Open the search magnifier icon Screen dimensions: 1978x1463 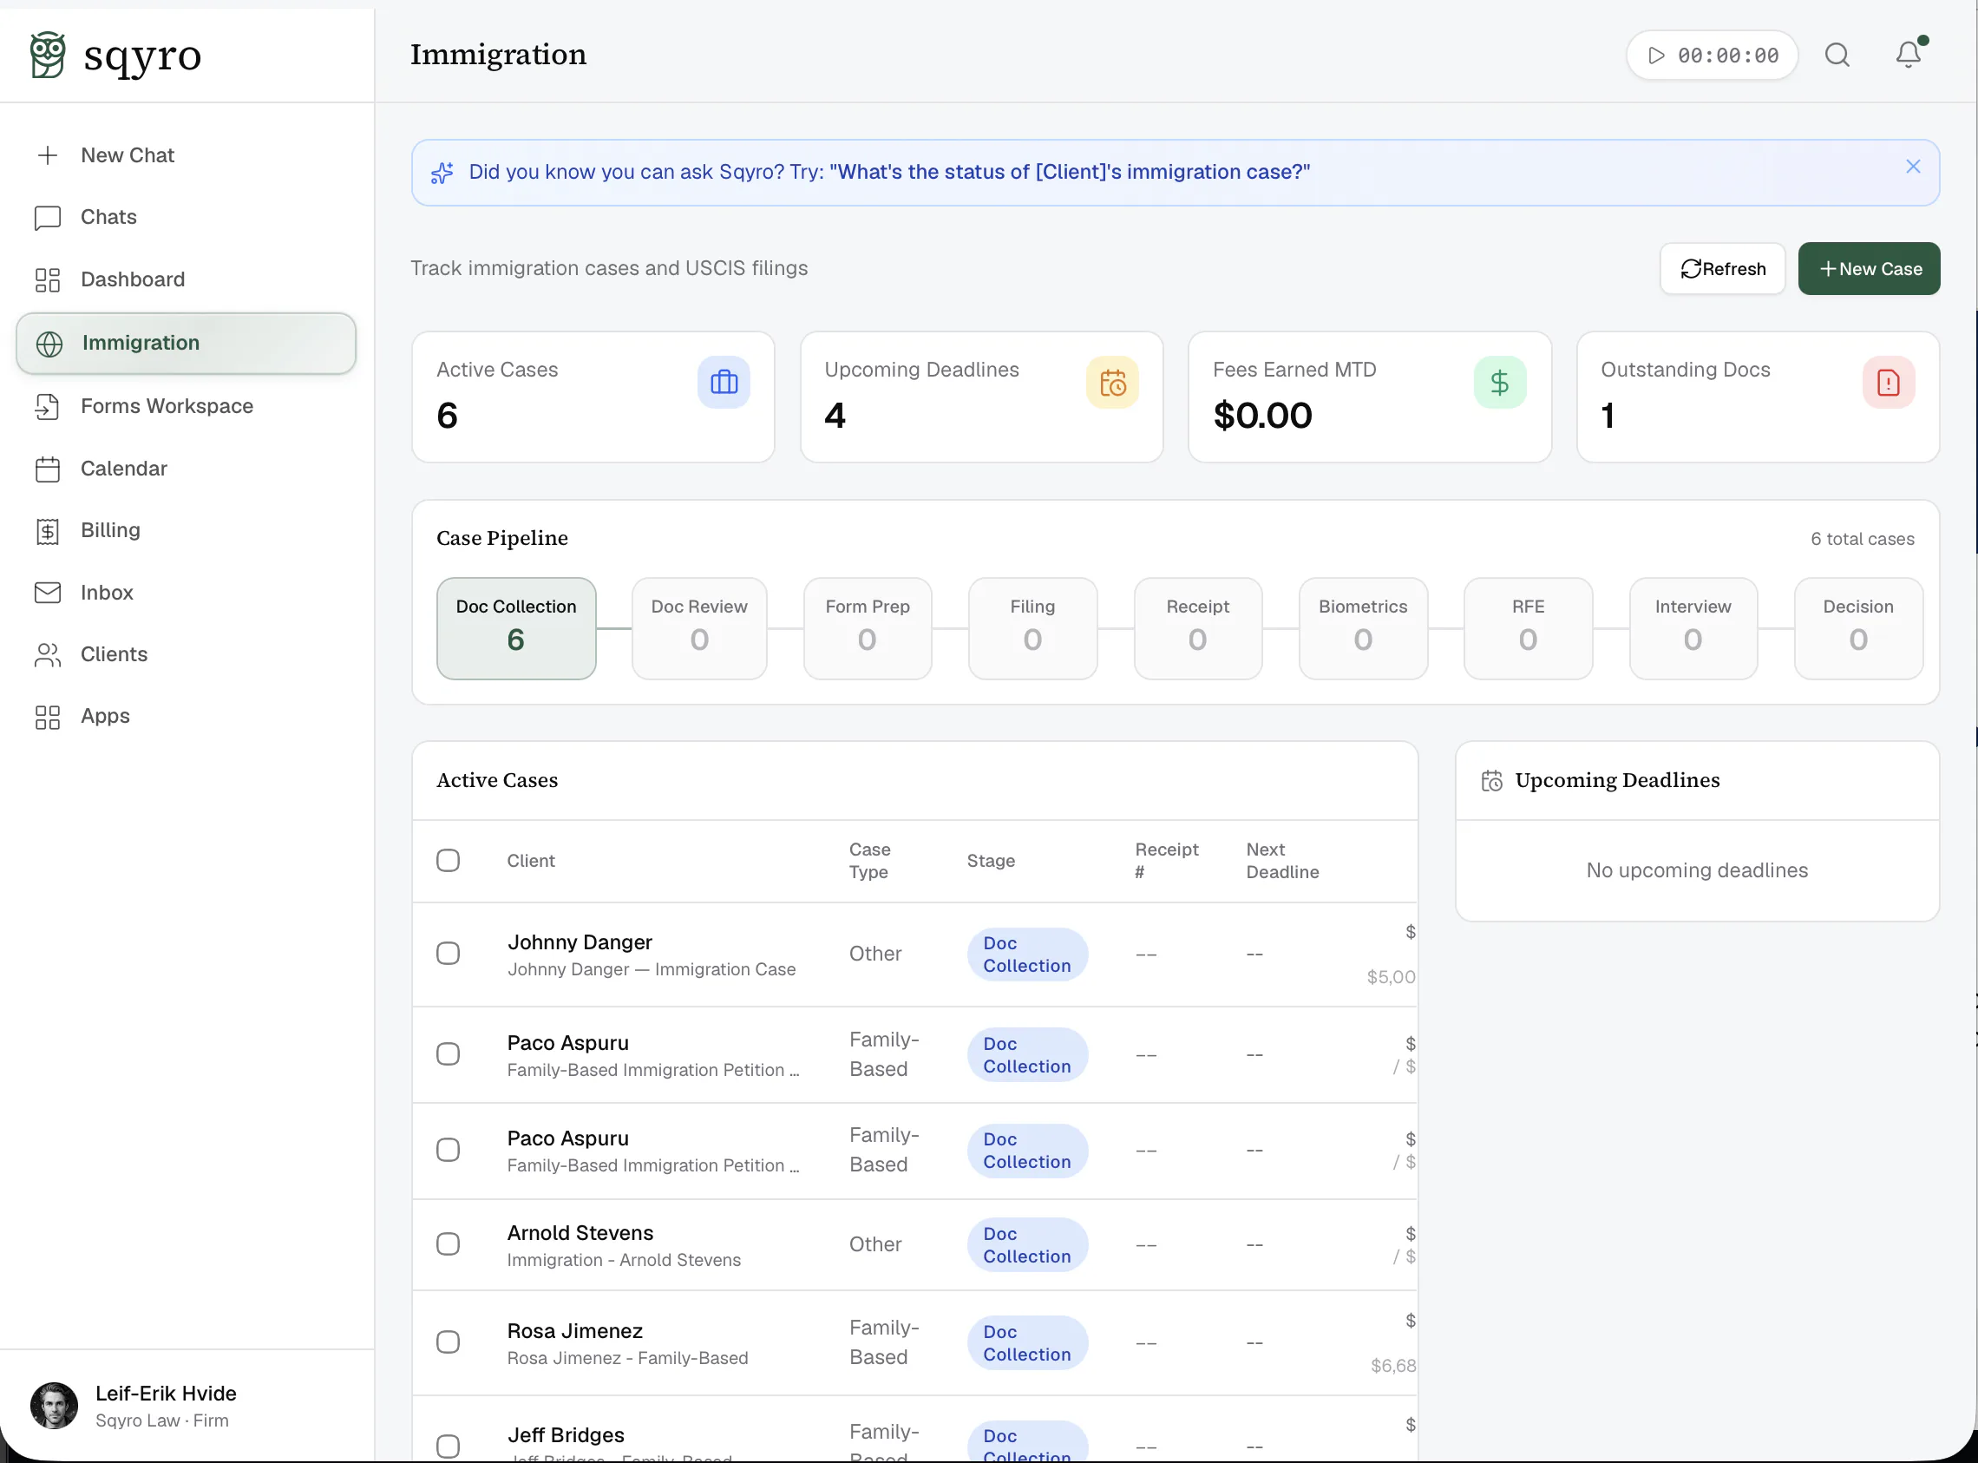click(1837, 55)
